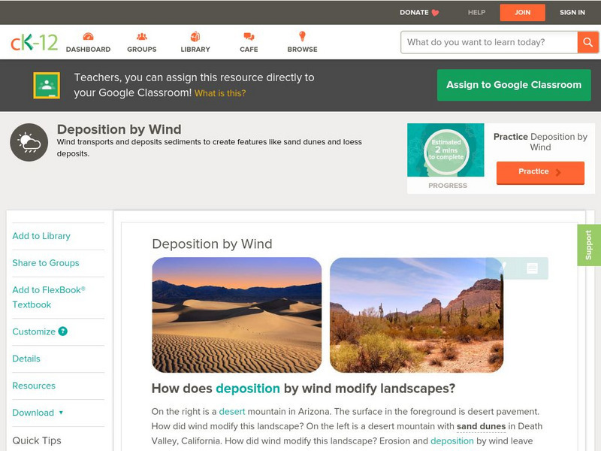This screenshot has width=601, height=451.
Task: Click HELP in the top bar
Action: (x=476, y=13)
